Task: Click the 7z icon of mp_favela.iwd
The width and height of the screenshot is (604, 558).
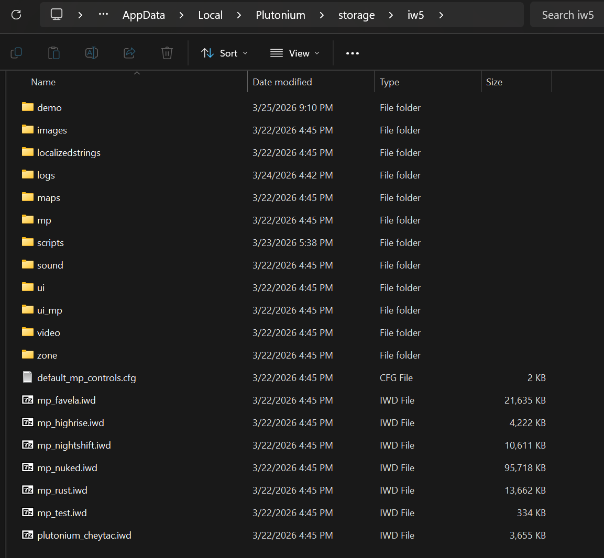Action: click(28, 400)
